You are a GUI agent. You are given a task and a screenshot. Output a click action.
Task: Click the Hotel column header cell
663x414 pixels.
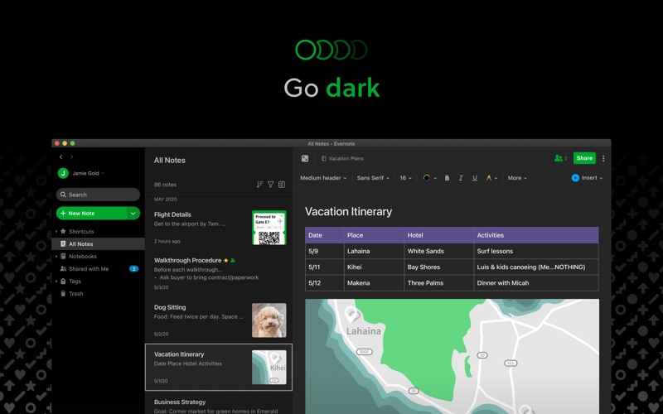click(x=438, y=235)
